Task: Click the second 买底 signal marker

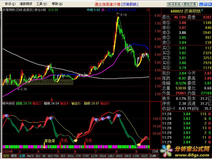Action: (88, 140)
